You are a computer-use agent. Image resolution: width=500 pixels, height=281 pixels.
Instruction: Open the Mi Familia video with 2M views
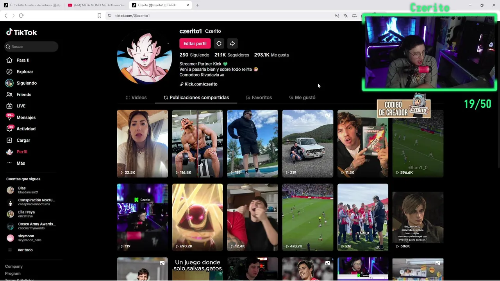363,217
